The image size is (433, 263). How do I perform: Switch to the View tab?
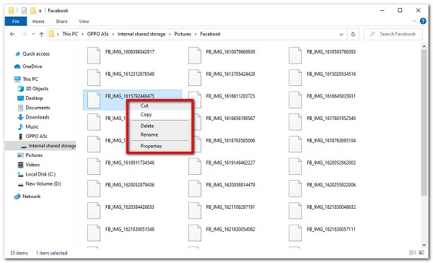click(84, 21)
